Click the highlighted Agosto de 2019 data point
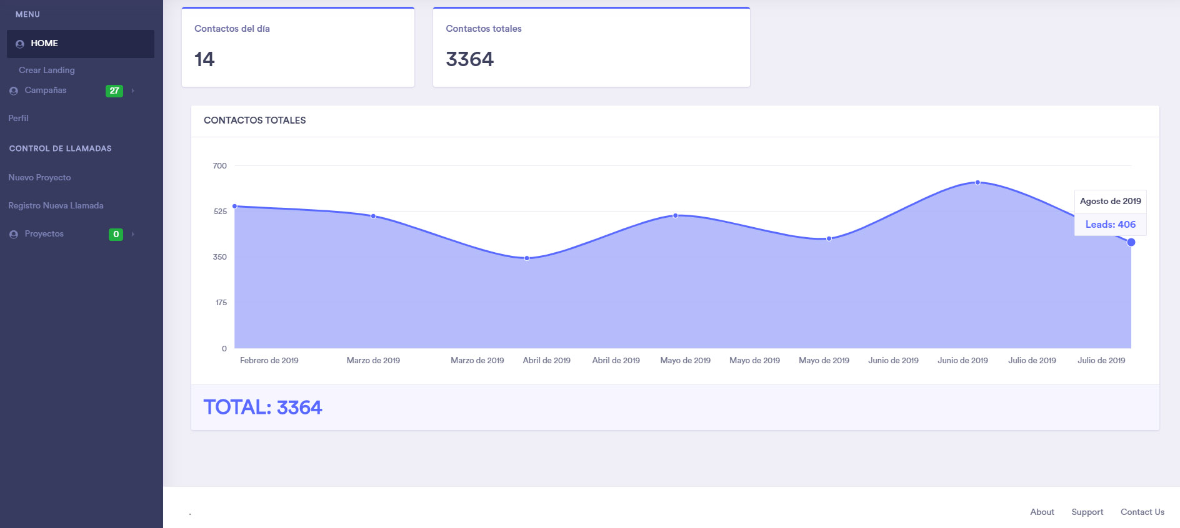 (1131, 242)
